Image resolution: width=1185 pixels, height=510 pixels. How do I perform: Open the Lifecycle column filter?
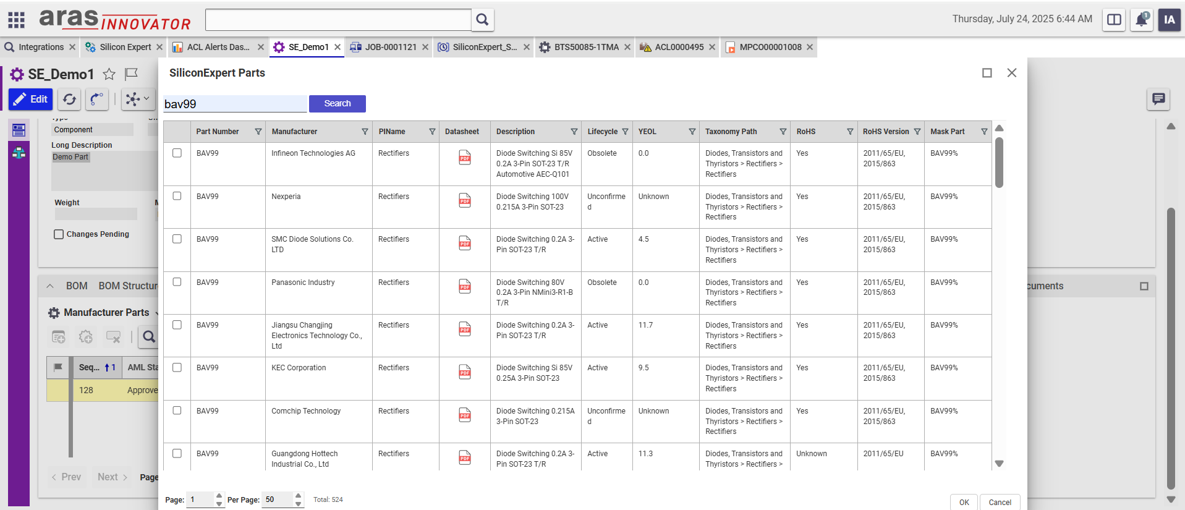625,132
